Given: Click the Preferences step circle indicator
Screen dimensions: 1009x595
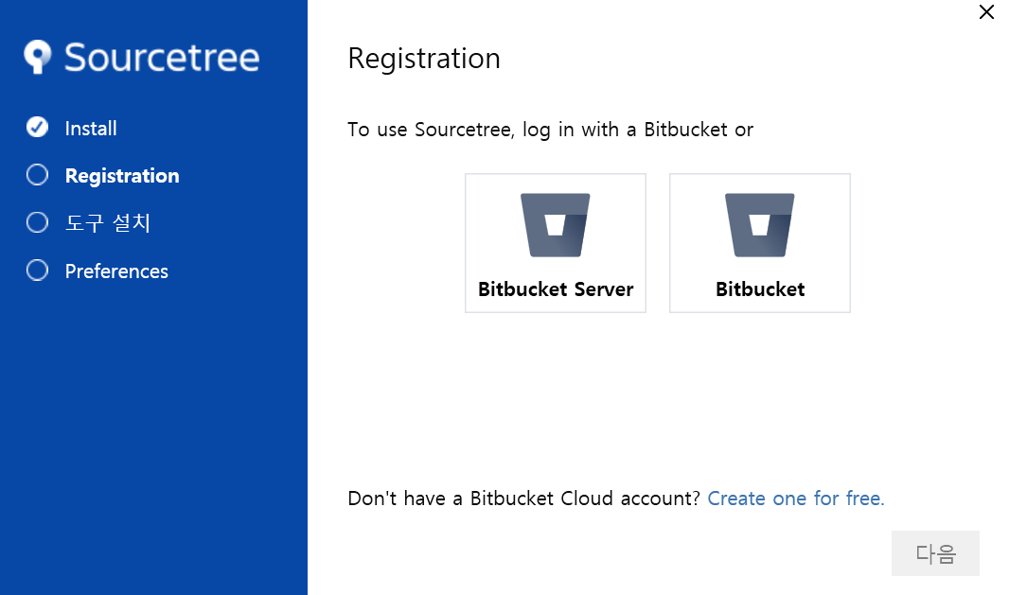Looking at the screenshot, I should (37, 271).
